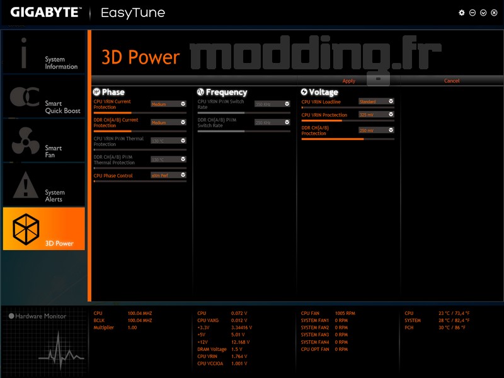Screen dimensions: 504x378
Task: Click the Hardware Monitor pulse graph
Action: (61, 350)
